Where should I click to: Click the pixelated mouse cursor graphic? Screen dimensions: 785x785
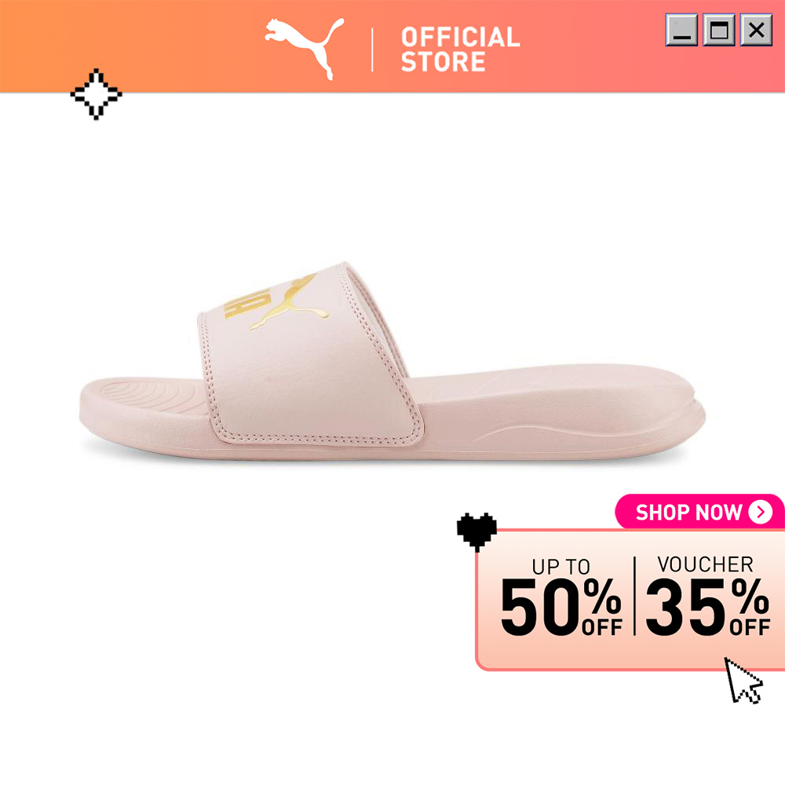tap(743, 681)
